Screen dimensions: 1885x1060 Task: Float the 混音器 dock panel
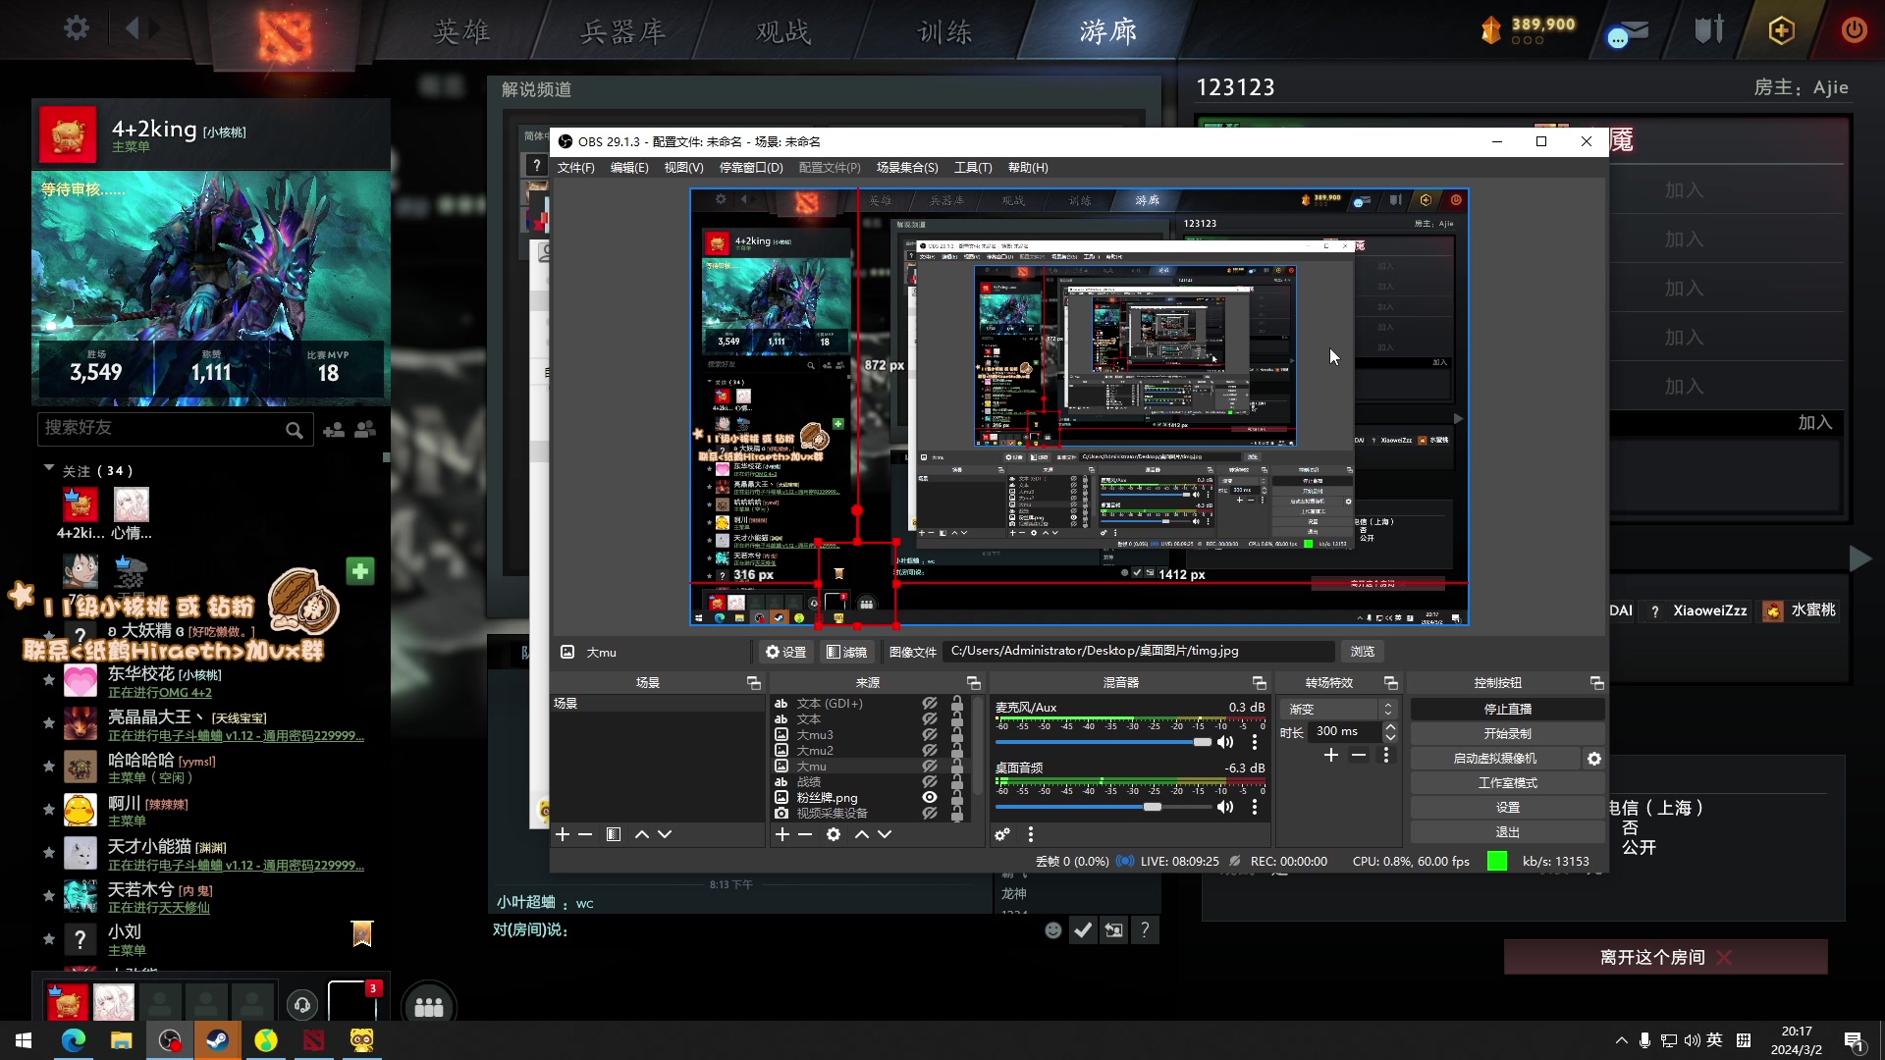[x=1260, y=683]
